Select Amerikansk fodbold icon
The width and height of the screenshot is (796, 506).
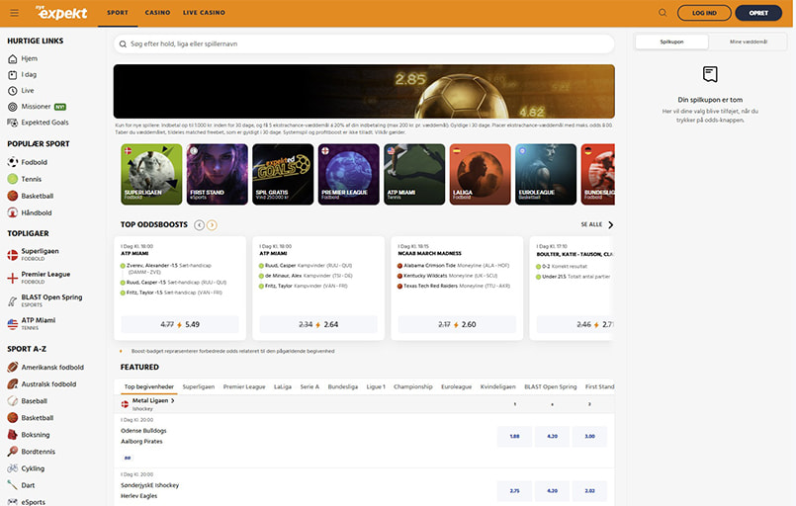(x=13, y=367)
